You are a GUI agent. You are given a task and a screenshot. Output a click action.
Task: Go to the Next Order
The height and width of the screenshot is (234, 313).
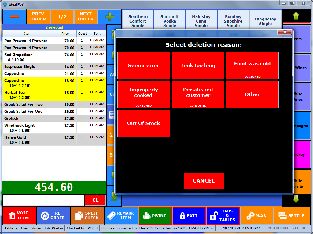(86, 16)
